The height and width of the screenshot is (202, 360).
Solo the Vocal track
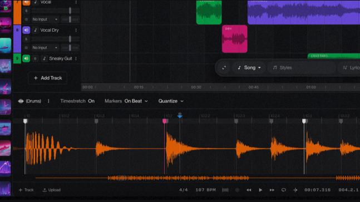(26, 11)
